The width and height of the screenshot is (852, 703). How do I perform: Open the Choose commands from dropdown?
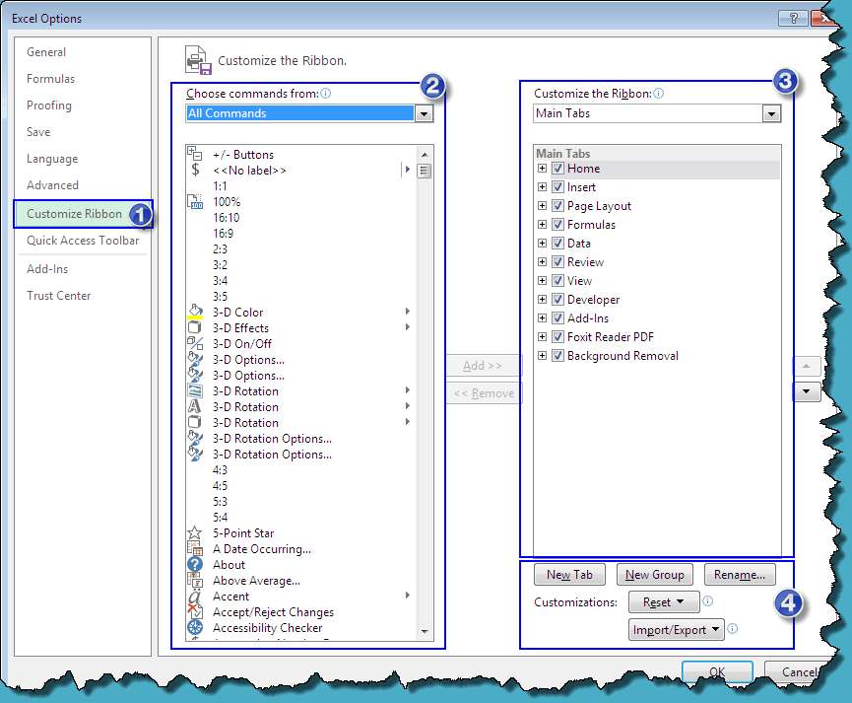coord(424,113)
